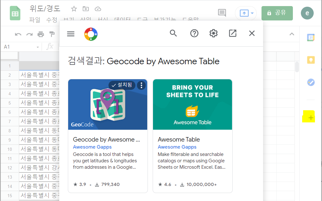
Task: Open marketplace settings gear
Action: click(213, 33)
